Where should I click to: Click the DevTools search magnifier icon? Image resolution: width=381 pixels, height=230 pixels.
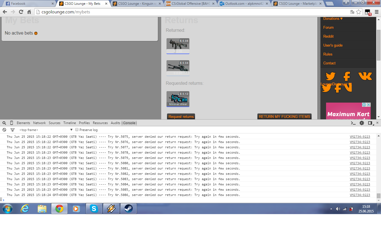coord(4,123)
